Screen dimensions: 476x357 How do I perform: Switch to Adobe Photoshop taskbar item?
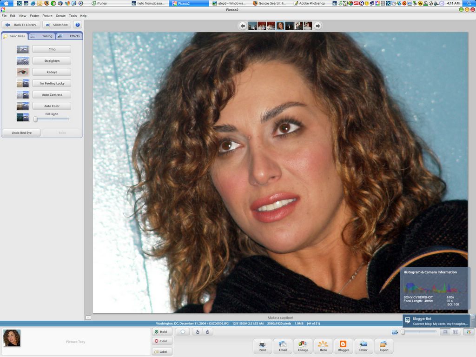pyautogui.click(x=310, y=3)
